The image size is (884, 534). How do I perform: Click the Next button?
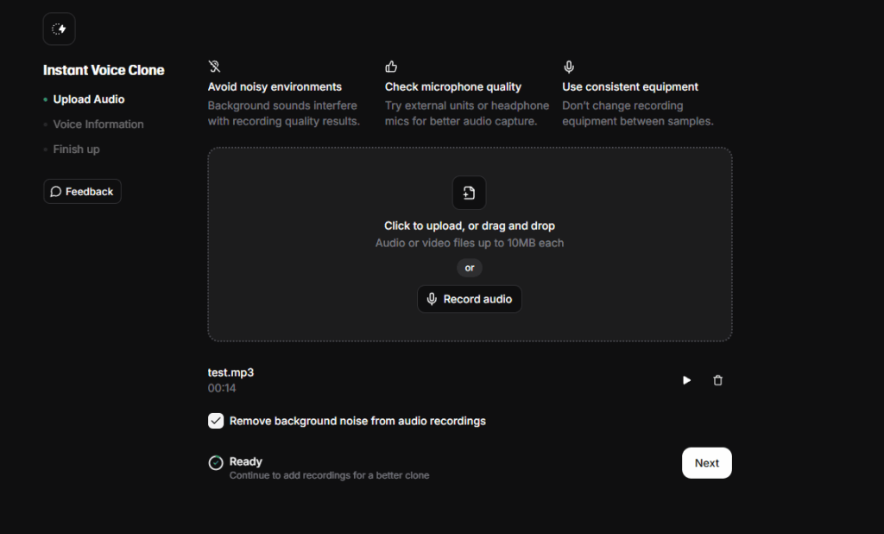coord(706,462)
